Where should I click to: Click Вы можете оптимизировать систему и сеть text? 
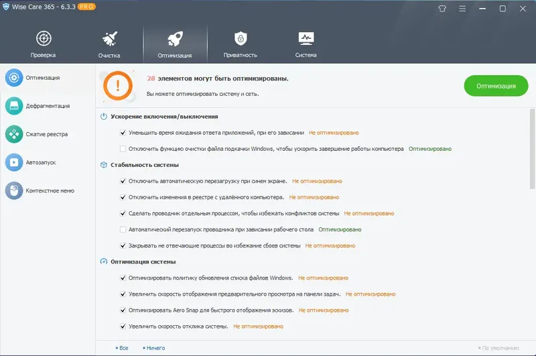coord(203,94)
